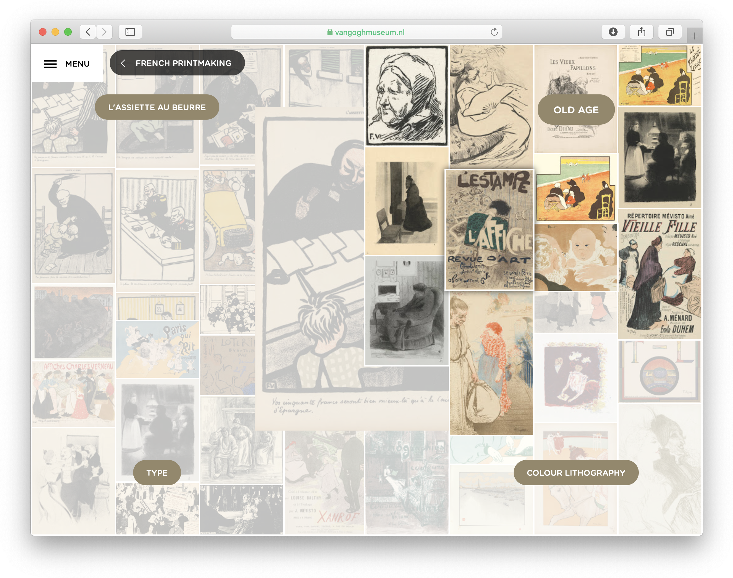
Task: Open the Loterie poster thumbnail
Action: coord(227,365)
